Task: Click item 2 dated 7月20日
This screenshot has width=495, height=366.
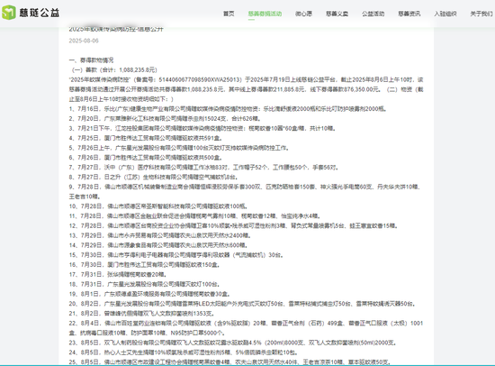Action: click(x=165, y=119)
